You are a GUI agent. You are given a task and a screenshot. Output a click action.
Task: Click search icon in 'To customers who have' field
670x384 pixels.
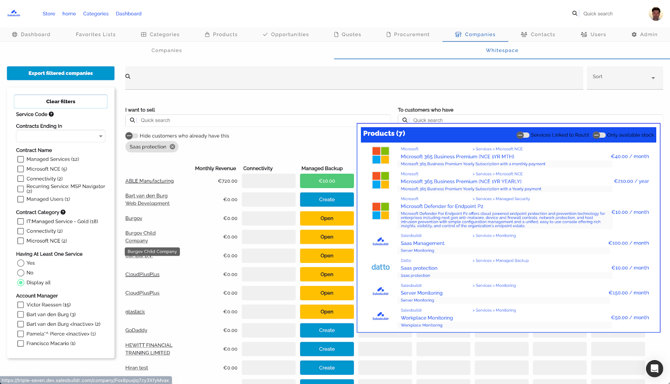coord(405,120)
